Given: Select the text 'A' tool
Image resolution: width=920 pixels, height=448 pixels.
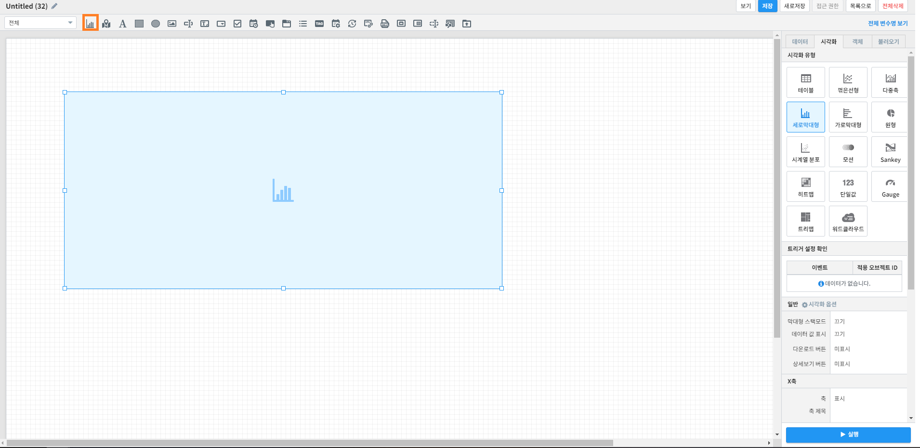Looking at the screenshot, I should tap(123, 24).
